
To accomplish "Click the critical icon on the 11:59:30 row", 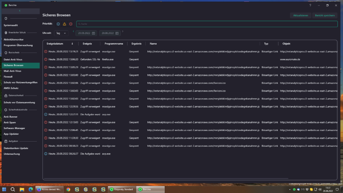I will point(46,138).
